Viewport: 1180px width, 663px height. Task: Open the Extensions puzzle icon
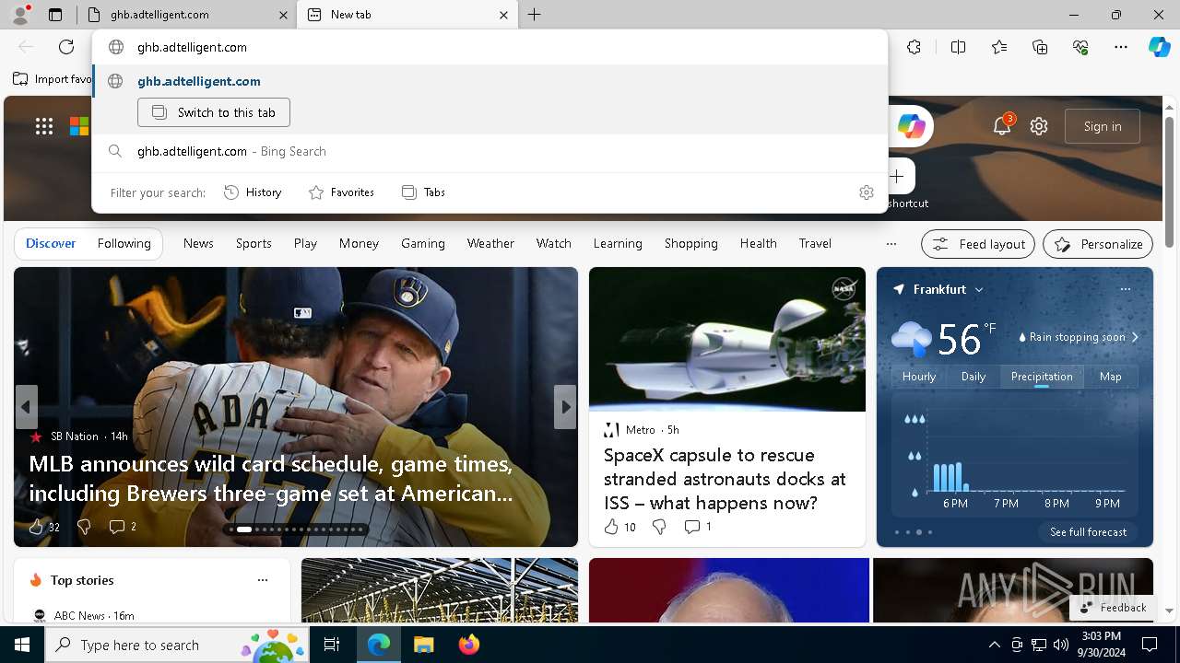pos(914,47)
